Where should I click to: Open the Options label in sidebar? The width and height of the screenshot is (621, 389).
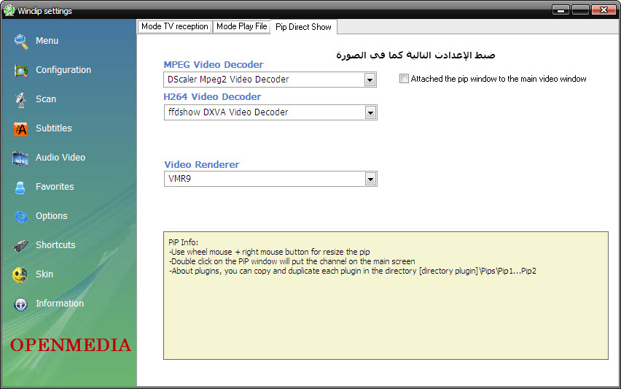tap(52, 216)
